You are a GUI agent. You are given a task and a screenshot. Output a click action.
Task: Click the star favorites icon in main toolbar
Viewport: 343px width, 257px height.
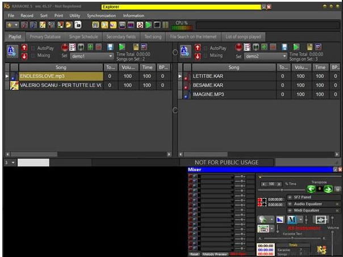point(10,25)
